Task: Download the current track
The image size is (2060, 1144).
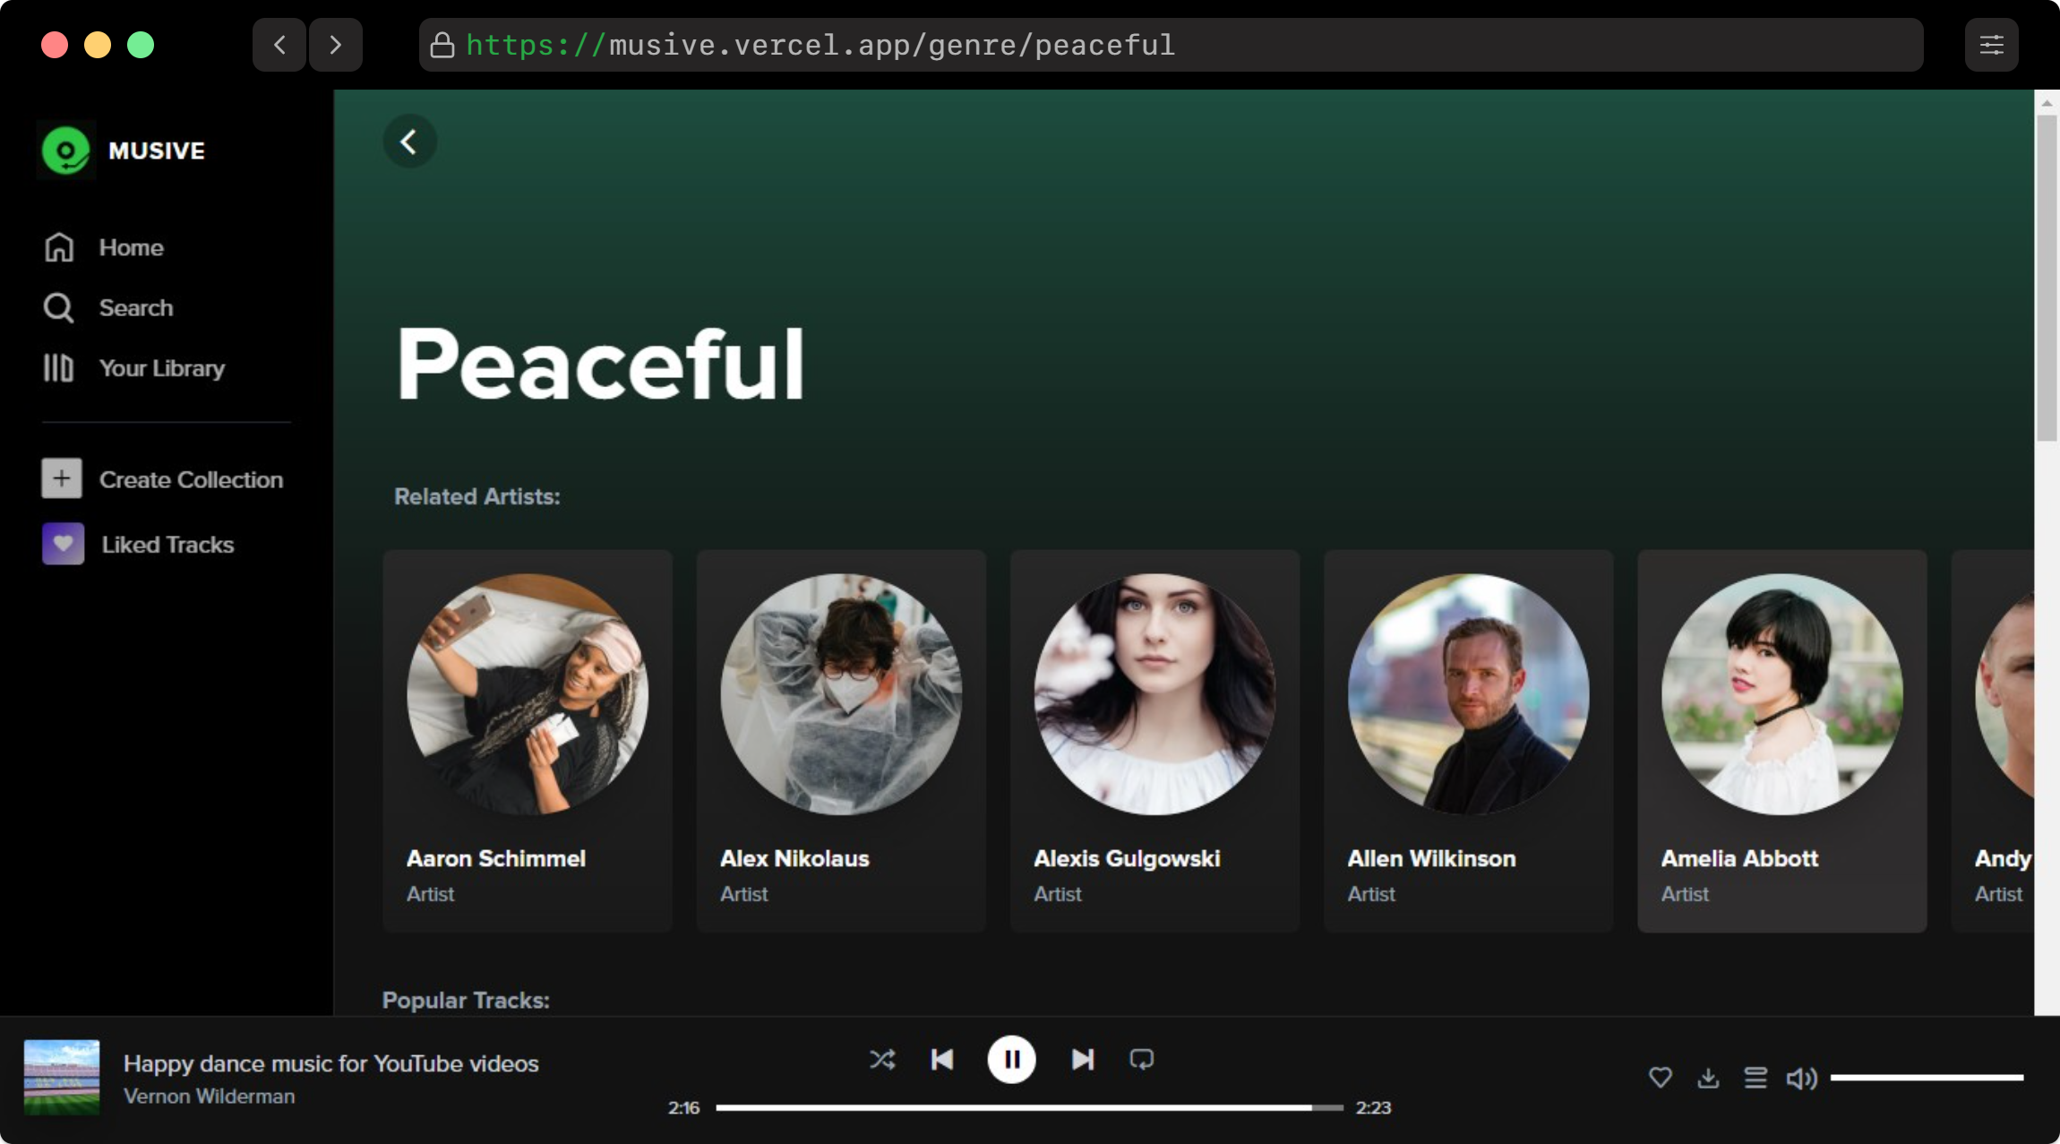Action: (1708, 1078)
